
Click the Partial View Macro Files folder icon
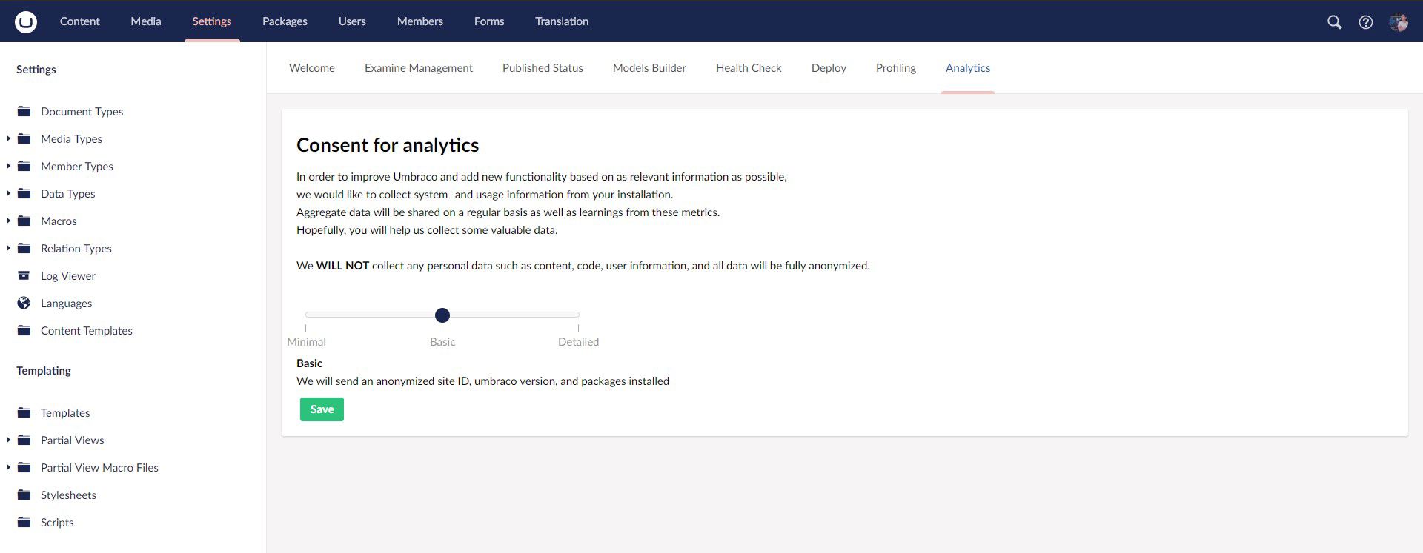24,468
